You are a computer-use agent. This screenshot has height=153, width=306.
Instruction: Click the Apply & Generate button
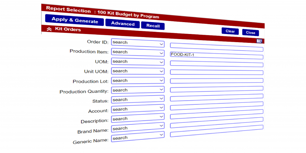tap(74, 20)
